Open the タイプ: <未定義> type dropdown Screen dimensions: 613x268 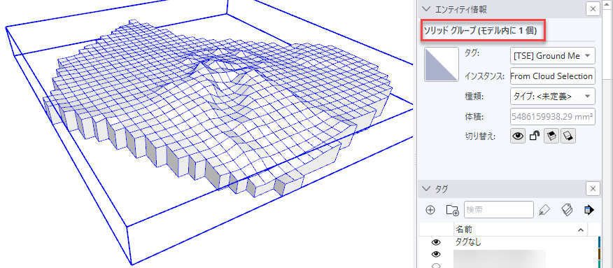[x=553, y=96]
